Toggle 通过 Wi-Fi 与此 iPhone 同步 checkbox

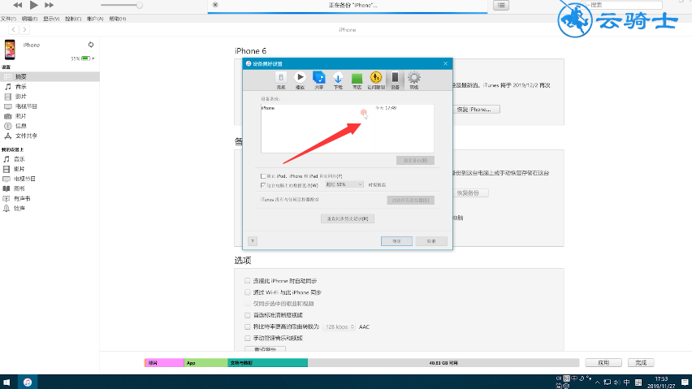click(248, 292)
